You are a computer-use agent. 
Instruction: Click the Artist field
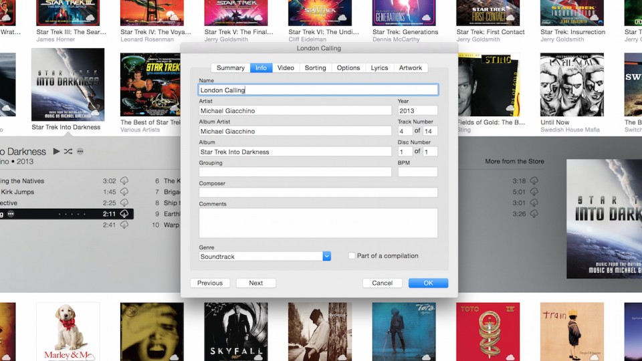tap(295, 110)
